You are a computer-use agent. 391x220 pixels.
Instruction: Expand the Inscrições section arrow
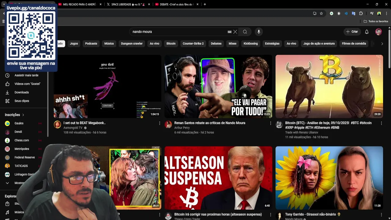tap(23, 115)
